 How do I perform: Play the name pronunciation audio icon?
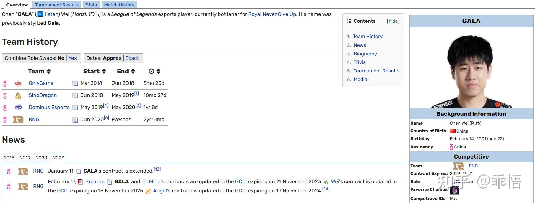click(x=40, y=14)
